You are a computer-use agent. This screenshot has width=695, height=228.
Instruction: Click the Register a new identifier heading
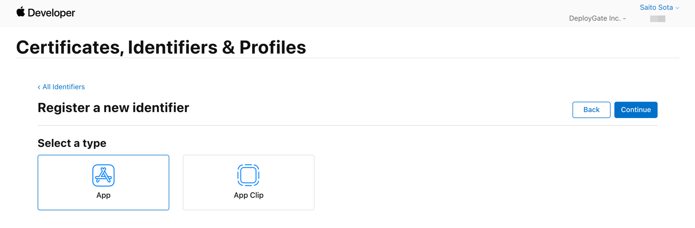(x=113, y=107)
